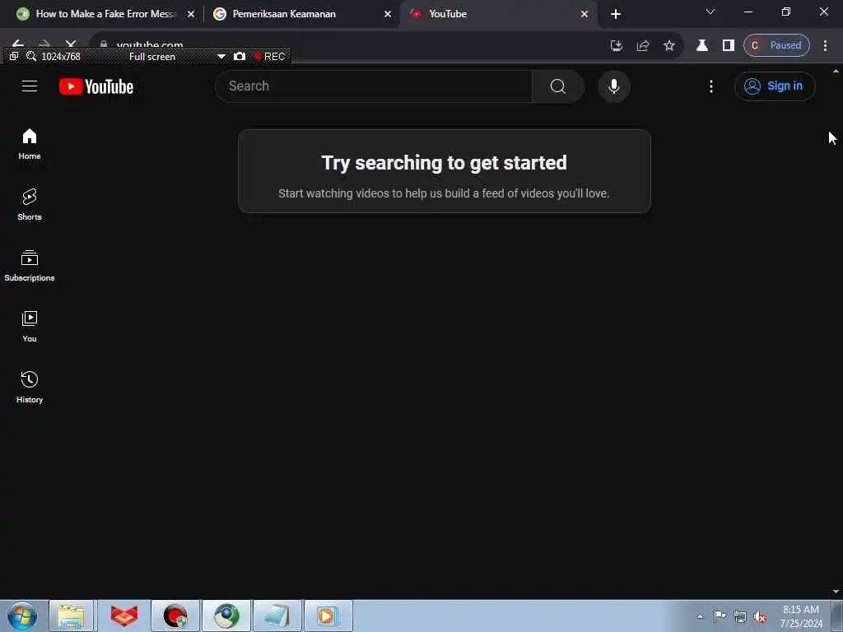Viewport: 843px width, 632px height.
Task: Click the Action Center flag icon
Action: pos(720,616)
